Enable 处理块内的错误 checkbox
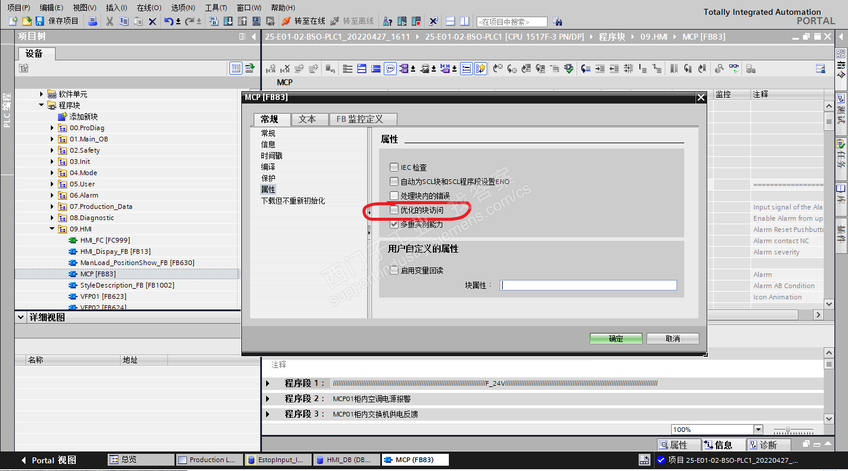Screen dimensions: 848x471 point(394,195)
